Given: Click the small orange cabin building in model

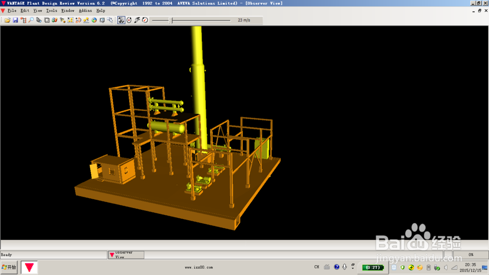Looking at the screenshot, I should click(x=113, y=169).
